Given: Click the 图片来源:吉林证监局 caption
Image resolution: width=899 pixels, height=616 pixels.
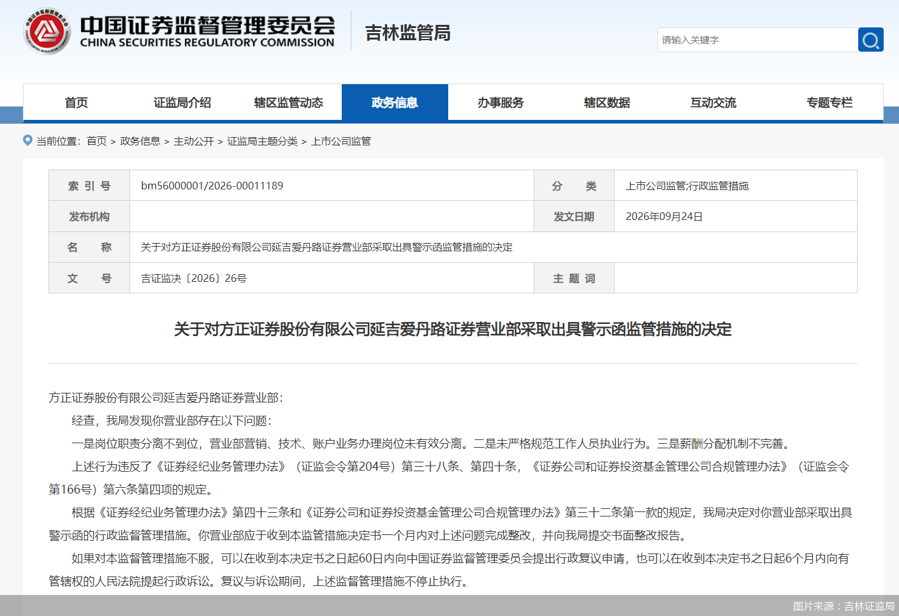Looking at the screenshot, I should click(844, 606).
